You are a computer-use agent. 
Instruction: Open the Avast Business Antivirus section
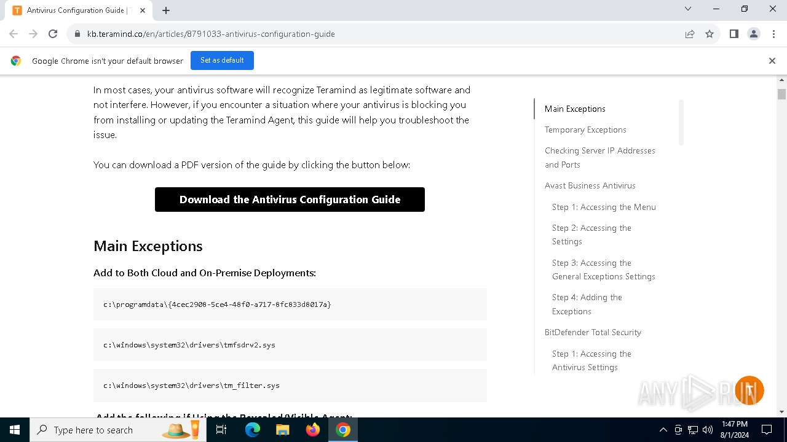coord(590,185)
